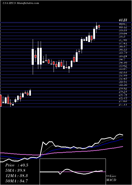Click the 5MA : 39.8 value
This screenshot has width=132, height=185.
point(15,170)
